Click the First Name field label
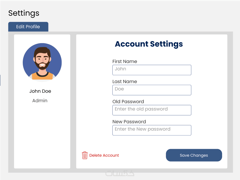240x180 pixels. [125, 61]
